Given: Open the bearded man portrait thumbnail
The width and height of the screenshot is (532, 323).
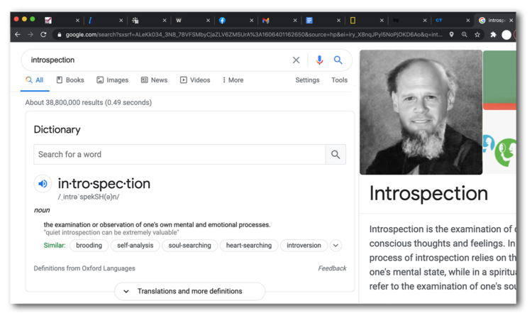Looking at the screenshot, I should click(x=421, y=112).
